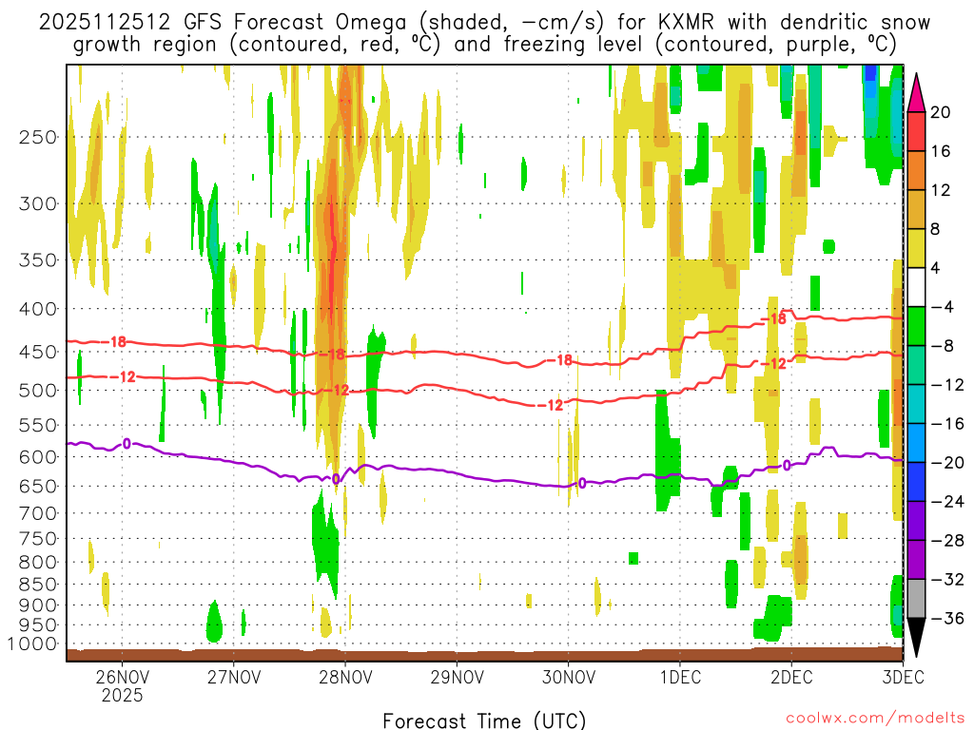974x730 pixels.
Task: Click the 900 pressure level label
Action: click(38, 605)
